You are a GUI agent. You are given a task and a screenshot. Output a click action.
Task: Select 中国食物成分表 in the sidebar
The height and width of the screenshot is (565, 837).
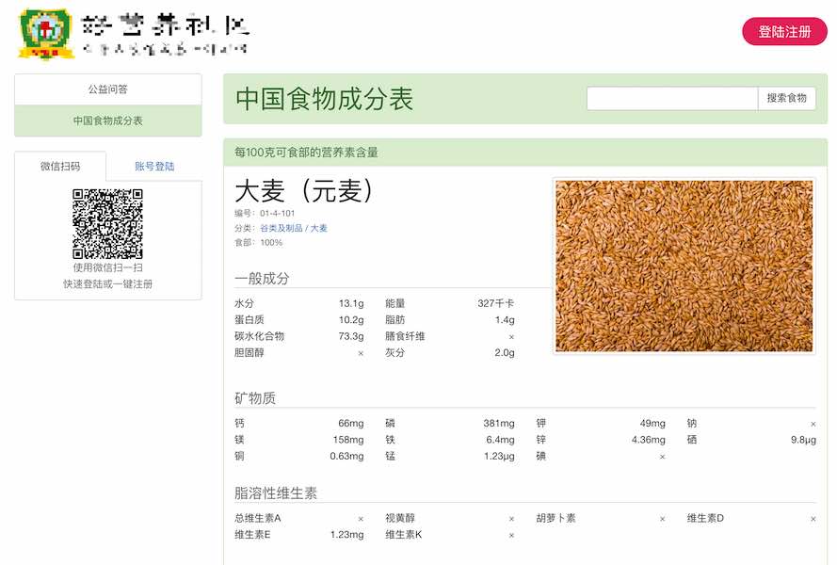[108, 121]
